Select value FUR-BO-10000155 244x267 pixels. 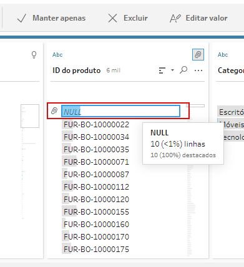96,212
